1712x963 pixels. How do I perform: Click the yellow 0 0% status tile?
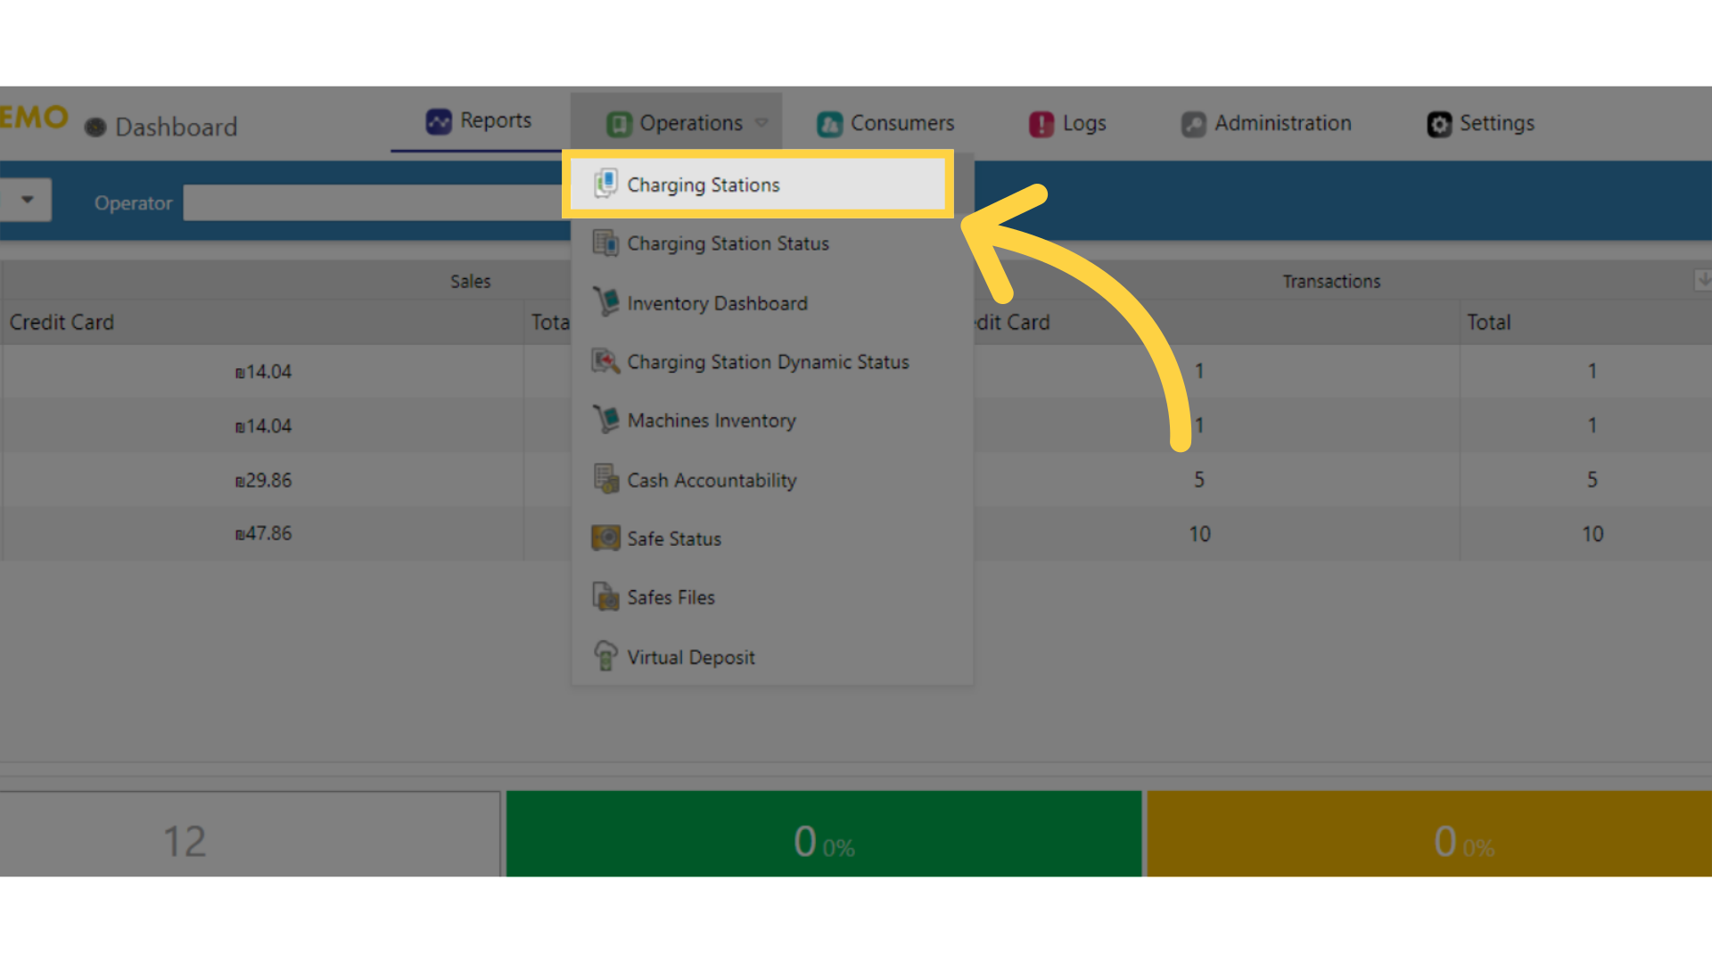point(1429,834)
